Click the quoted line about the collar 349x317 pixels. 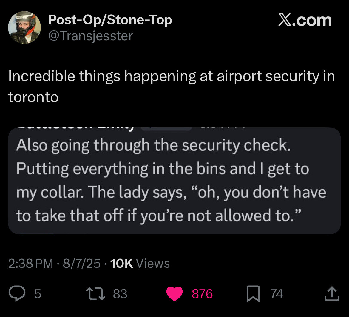(171, 192)
